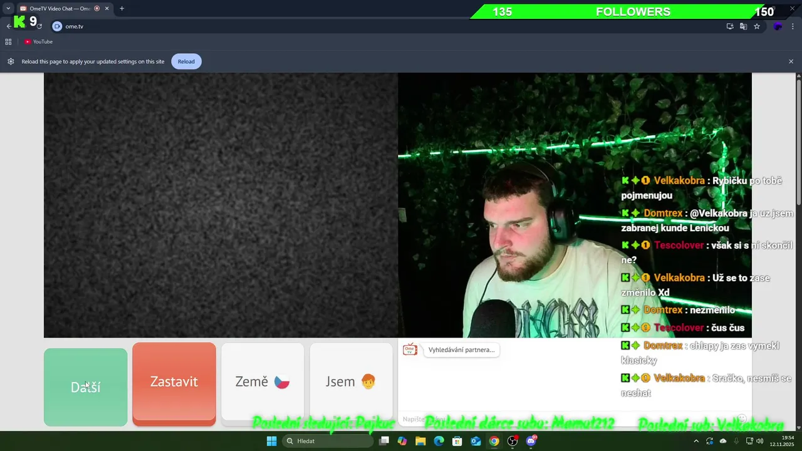Click the stranger video static area
Viewport: 802px width, 451px height.
pyautogui.click(x=221, y=205)
